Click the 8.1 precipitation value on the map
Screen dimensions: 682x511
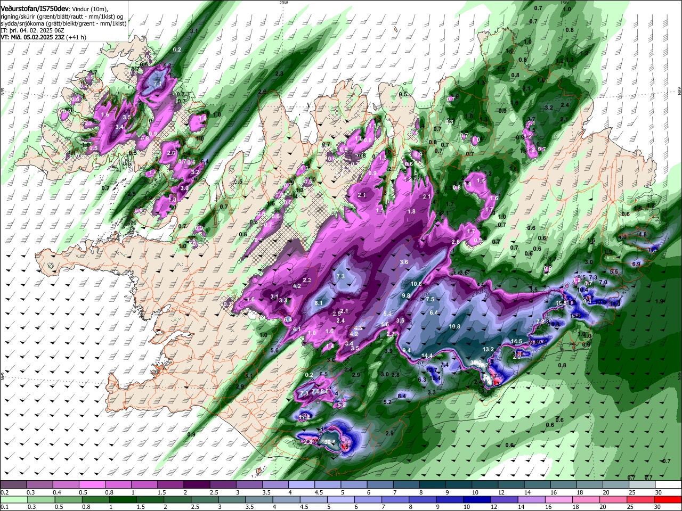[319, 303]
